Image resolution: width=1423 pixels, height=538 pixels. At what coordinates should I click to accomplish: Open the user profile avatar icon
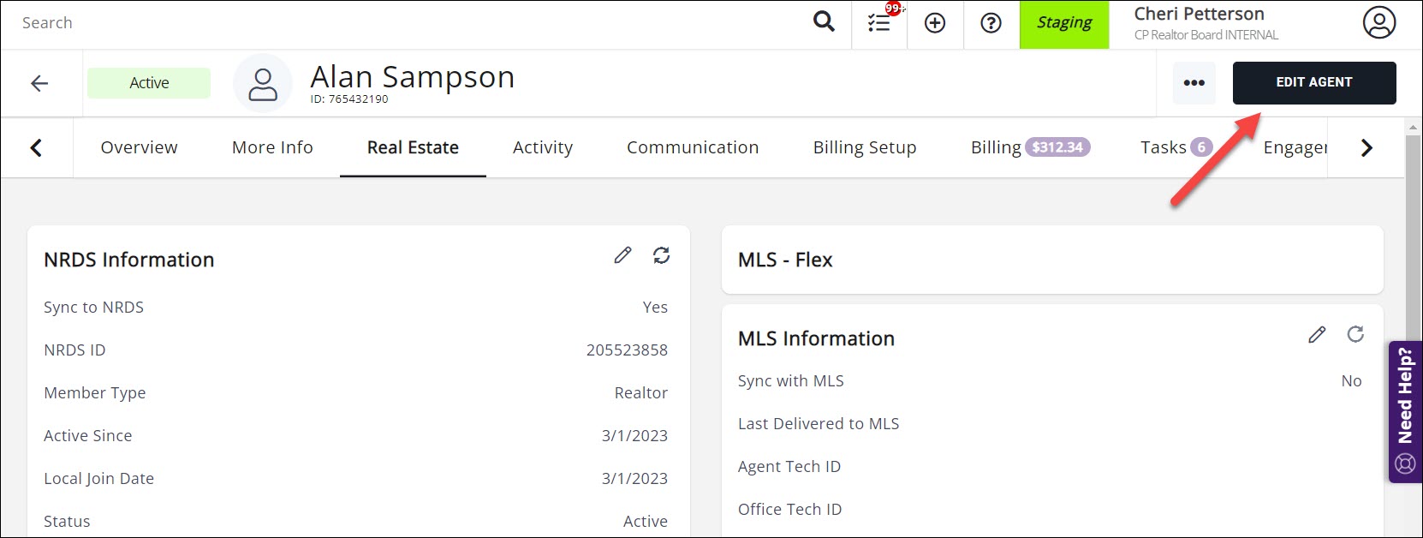tap(1378, 23)
